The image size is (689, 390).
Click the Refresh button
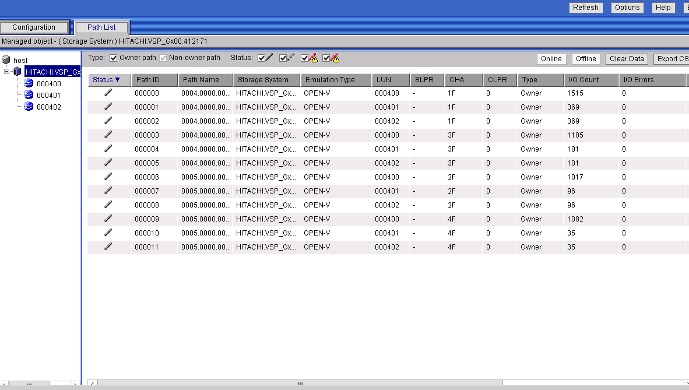click(x=586, y=8)
